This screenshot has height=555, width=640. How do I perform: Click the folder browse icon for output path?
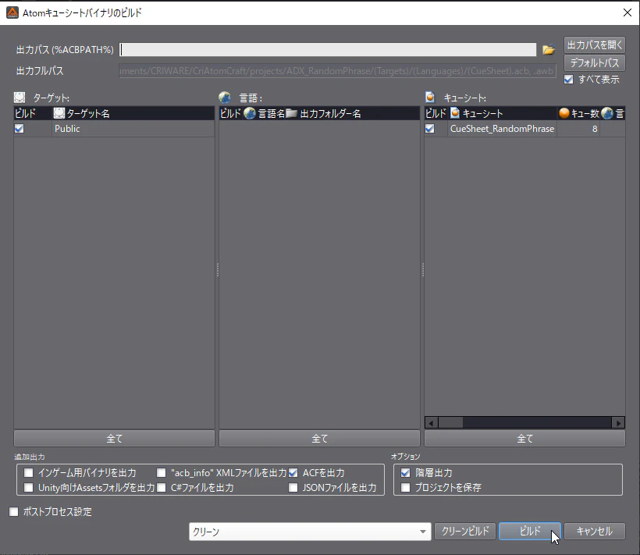549,50
